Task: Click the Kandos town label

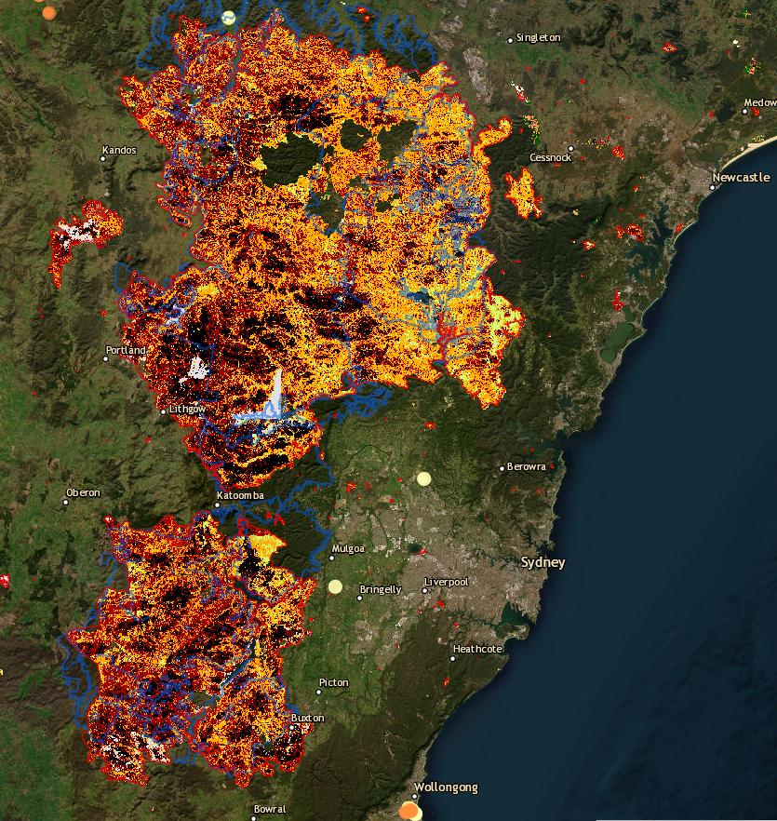Action: [x=119, y=150]
